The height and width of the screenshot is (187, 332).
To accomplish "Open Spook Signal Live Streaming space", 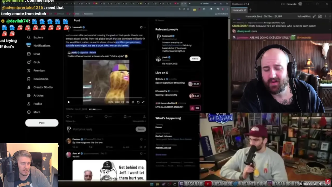I will [170, 83].
